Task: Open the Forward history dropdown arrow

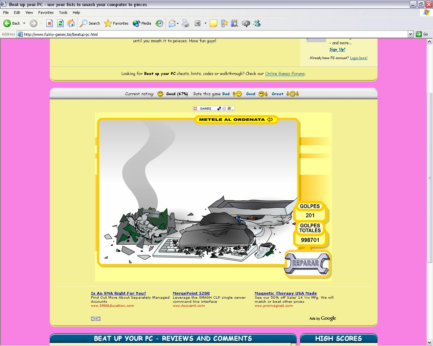Action: (x=41, y=23)
